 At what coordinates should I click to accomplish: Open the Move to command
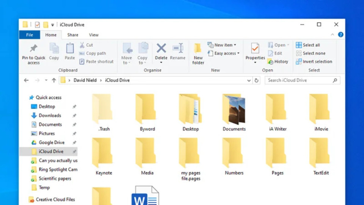point(127,54)
